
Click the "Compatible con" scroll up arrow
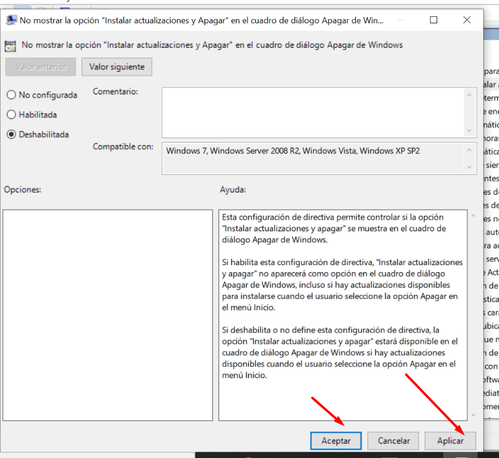(469, 150)
